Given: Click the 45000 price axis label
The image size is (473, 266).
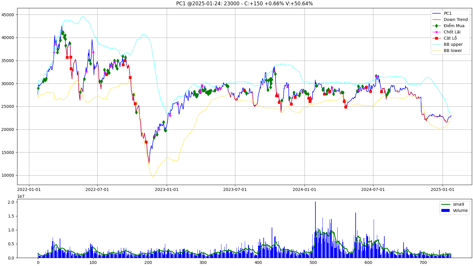Looking at the screenshot, I should [8, 15].
